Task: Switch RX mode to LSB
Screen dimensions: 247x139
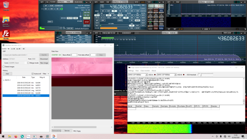Action: click(x=132, y=11)
